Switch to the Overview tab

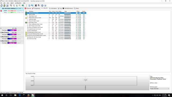[28, 8]
